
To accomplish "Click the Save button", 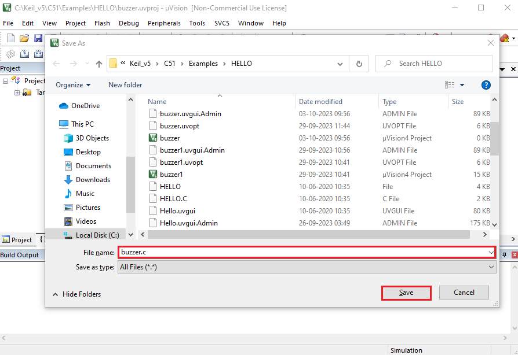I will pos(406,293).
